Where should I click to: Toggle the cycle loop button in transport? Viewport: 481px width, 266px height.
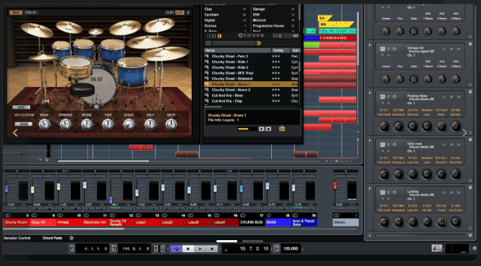[x=176, y=249]
